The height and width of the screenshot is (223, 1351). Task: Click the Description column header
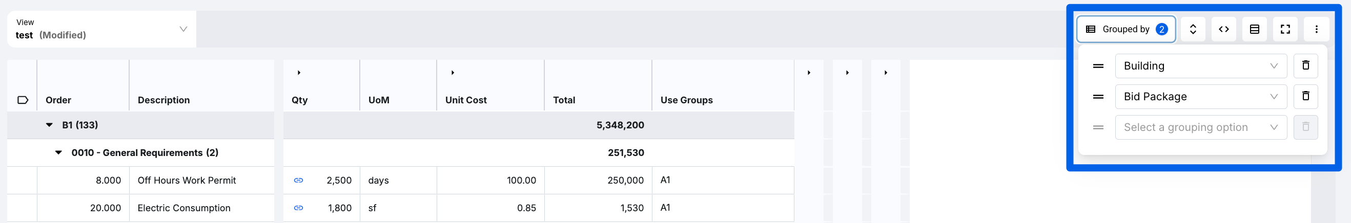[x=163, y=100]
